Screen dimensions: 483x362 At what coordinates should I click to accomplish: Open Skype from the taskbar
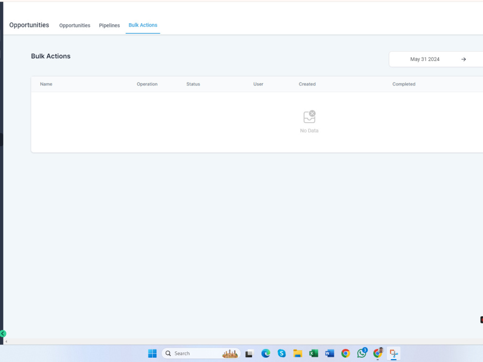point(282,353)
